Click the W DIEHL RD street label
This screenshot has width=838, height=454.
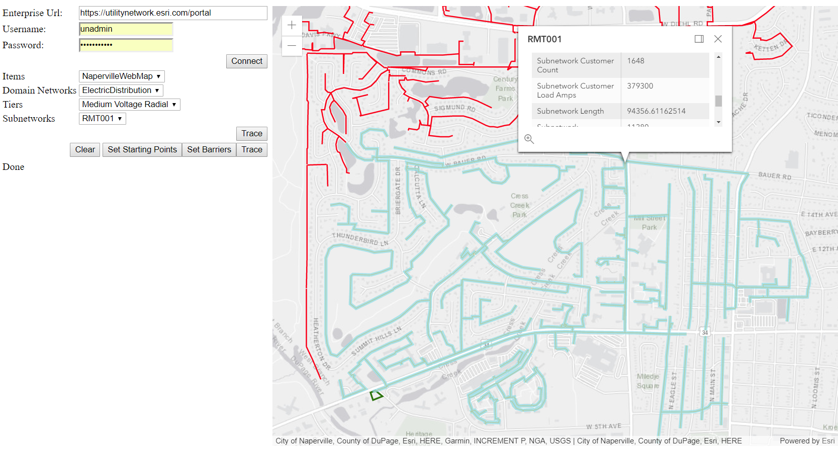click(682, 24)
